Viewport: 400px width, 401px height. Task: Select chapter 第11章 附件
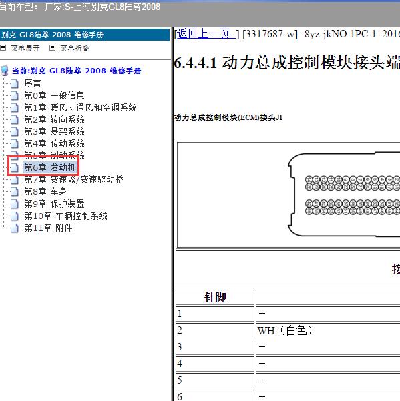coord(48,228)
